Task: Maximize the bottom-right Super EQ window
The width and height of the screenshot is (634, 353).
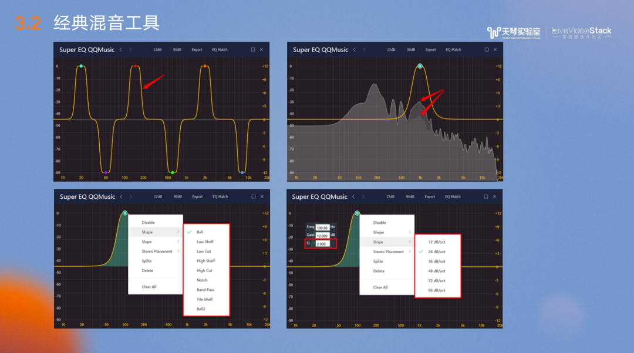Action: point(486,196)
